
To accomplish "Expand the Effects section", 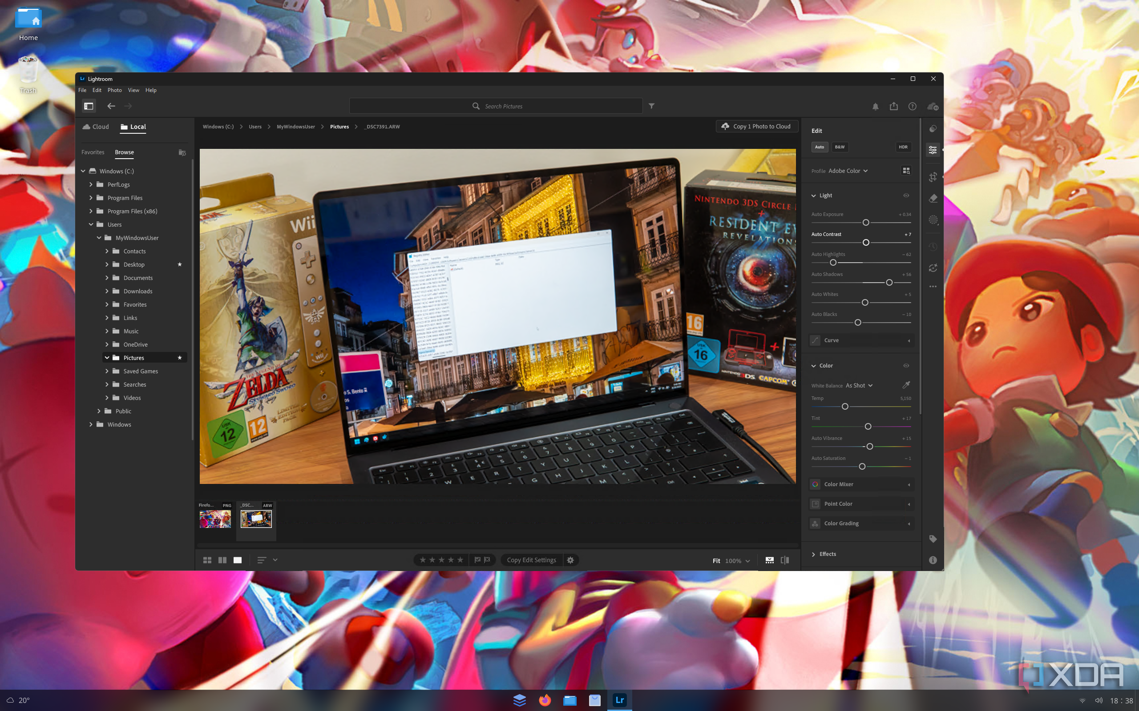I will pyautogui.click(x=828, y=554).
